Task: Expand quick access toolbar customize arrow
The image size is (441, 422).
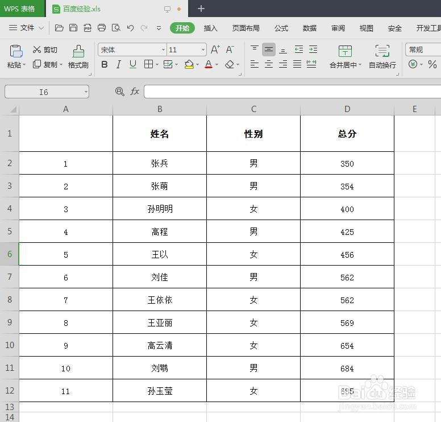Action: pyautogui.click(x=159, y=28)
